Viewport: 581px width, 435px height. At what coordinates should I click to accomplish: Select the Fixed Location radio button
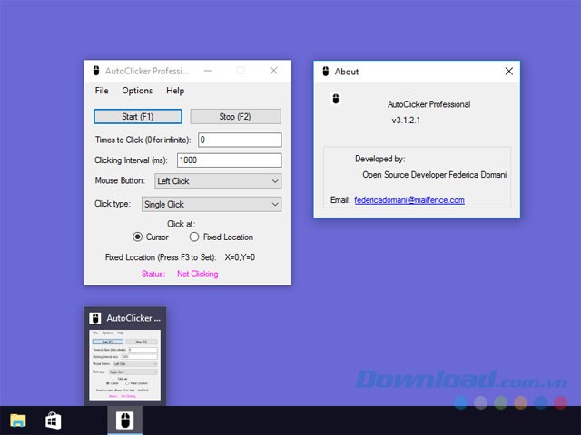point(194,237)
